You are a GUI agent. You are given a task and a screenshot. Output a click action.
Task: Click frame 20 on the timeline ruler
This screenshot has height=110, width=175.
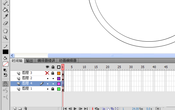(107, 67)
